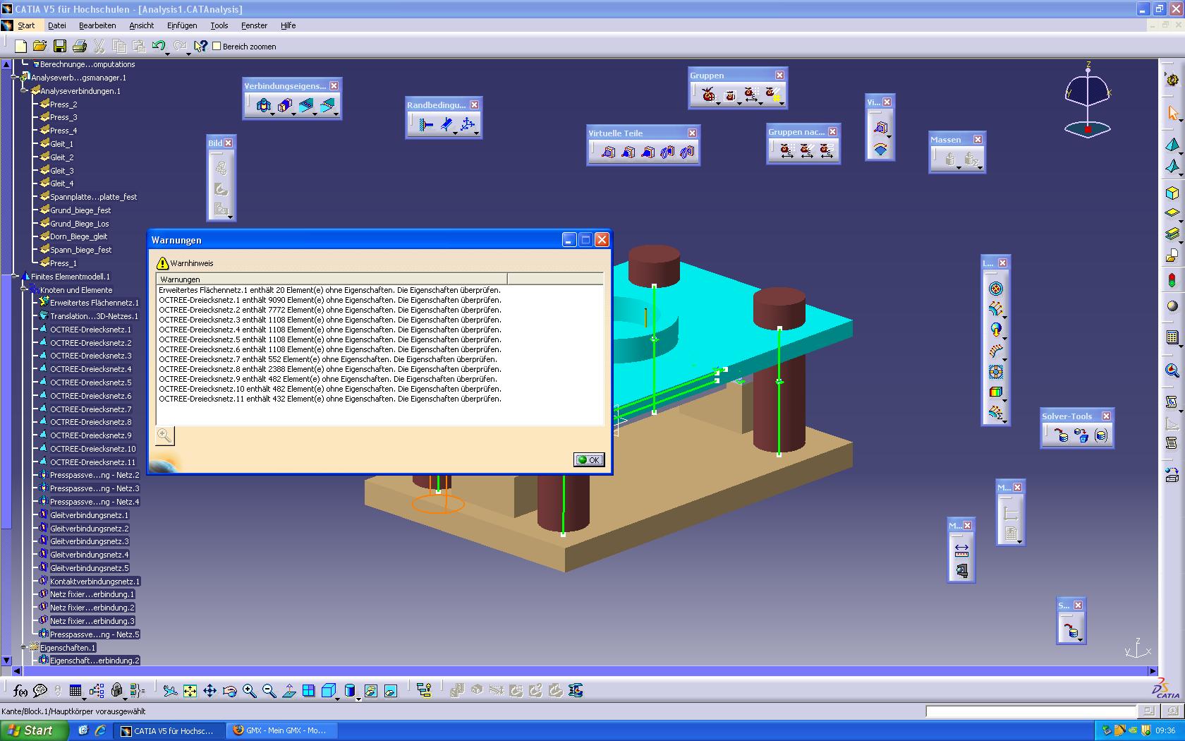Click the What's This help icon

(x=201, y=46)
